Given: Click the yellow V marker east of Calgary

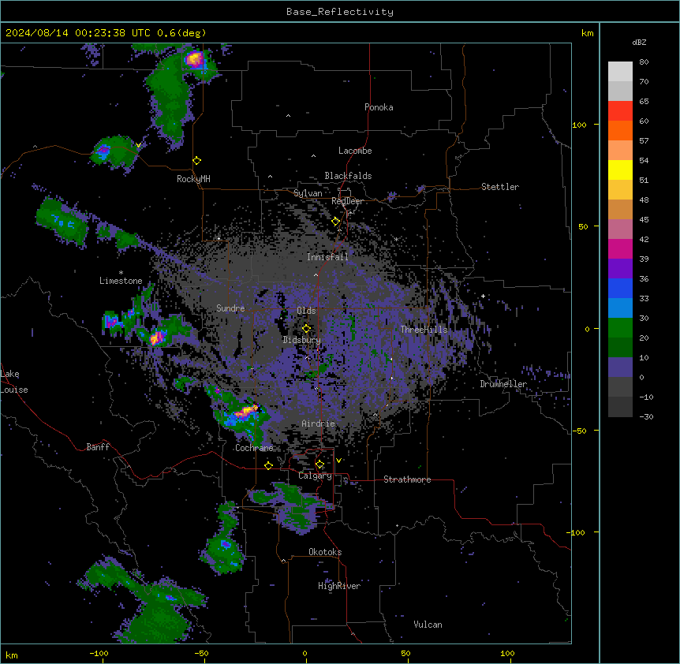Looking at the screenshot, I should tap(338, 461).
